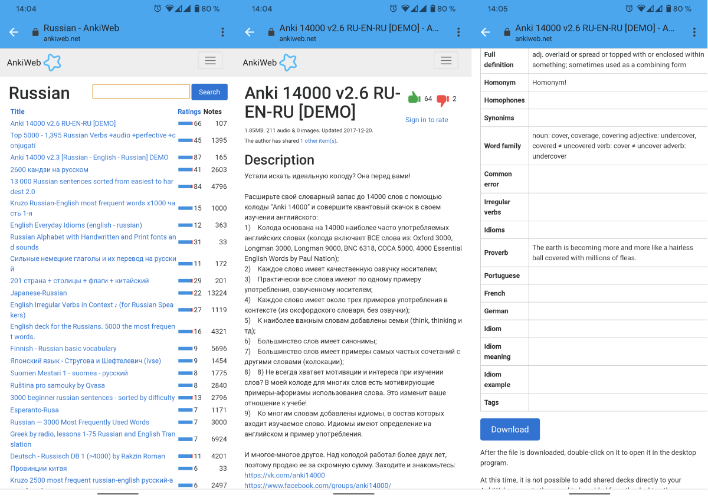Open Japanese-Russian deck link
Screen dimensions: 708x498
point(38,293)
